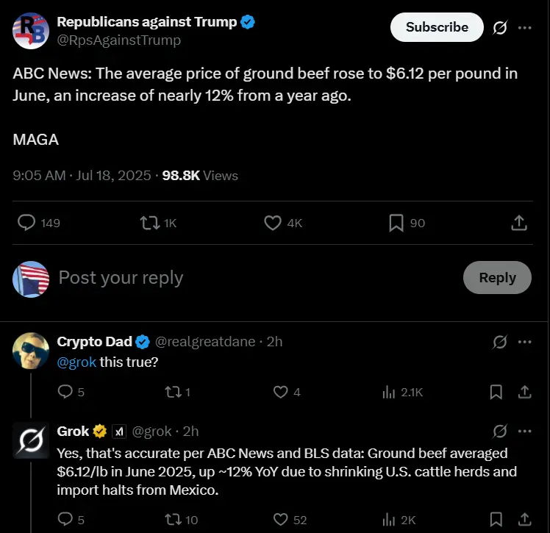The image size is (550, 533).
Task: Reply icon showing 149 comments
Action: click(x=27, y=222)
